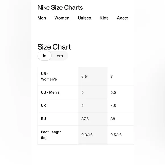The width and height of the screenshot is (165, 165).
Task: Go to the Accessories tab
Action: coord(123,18)
